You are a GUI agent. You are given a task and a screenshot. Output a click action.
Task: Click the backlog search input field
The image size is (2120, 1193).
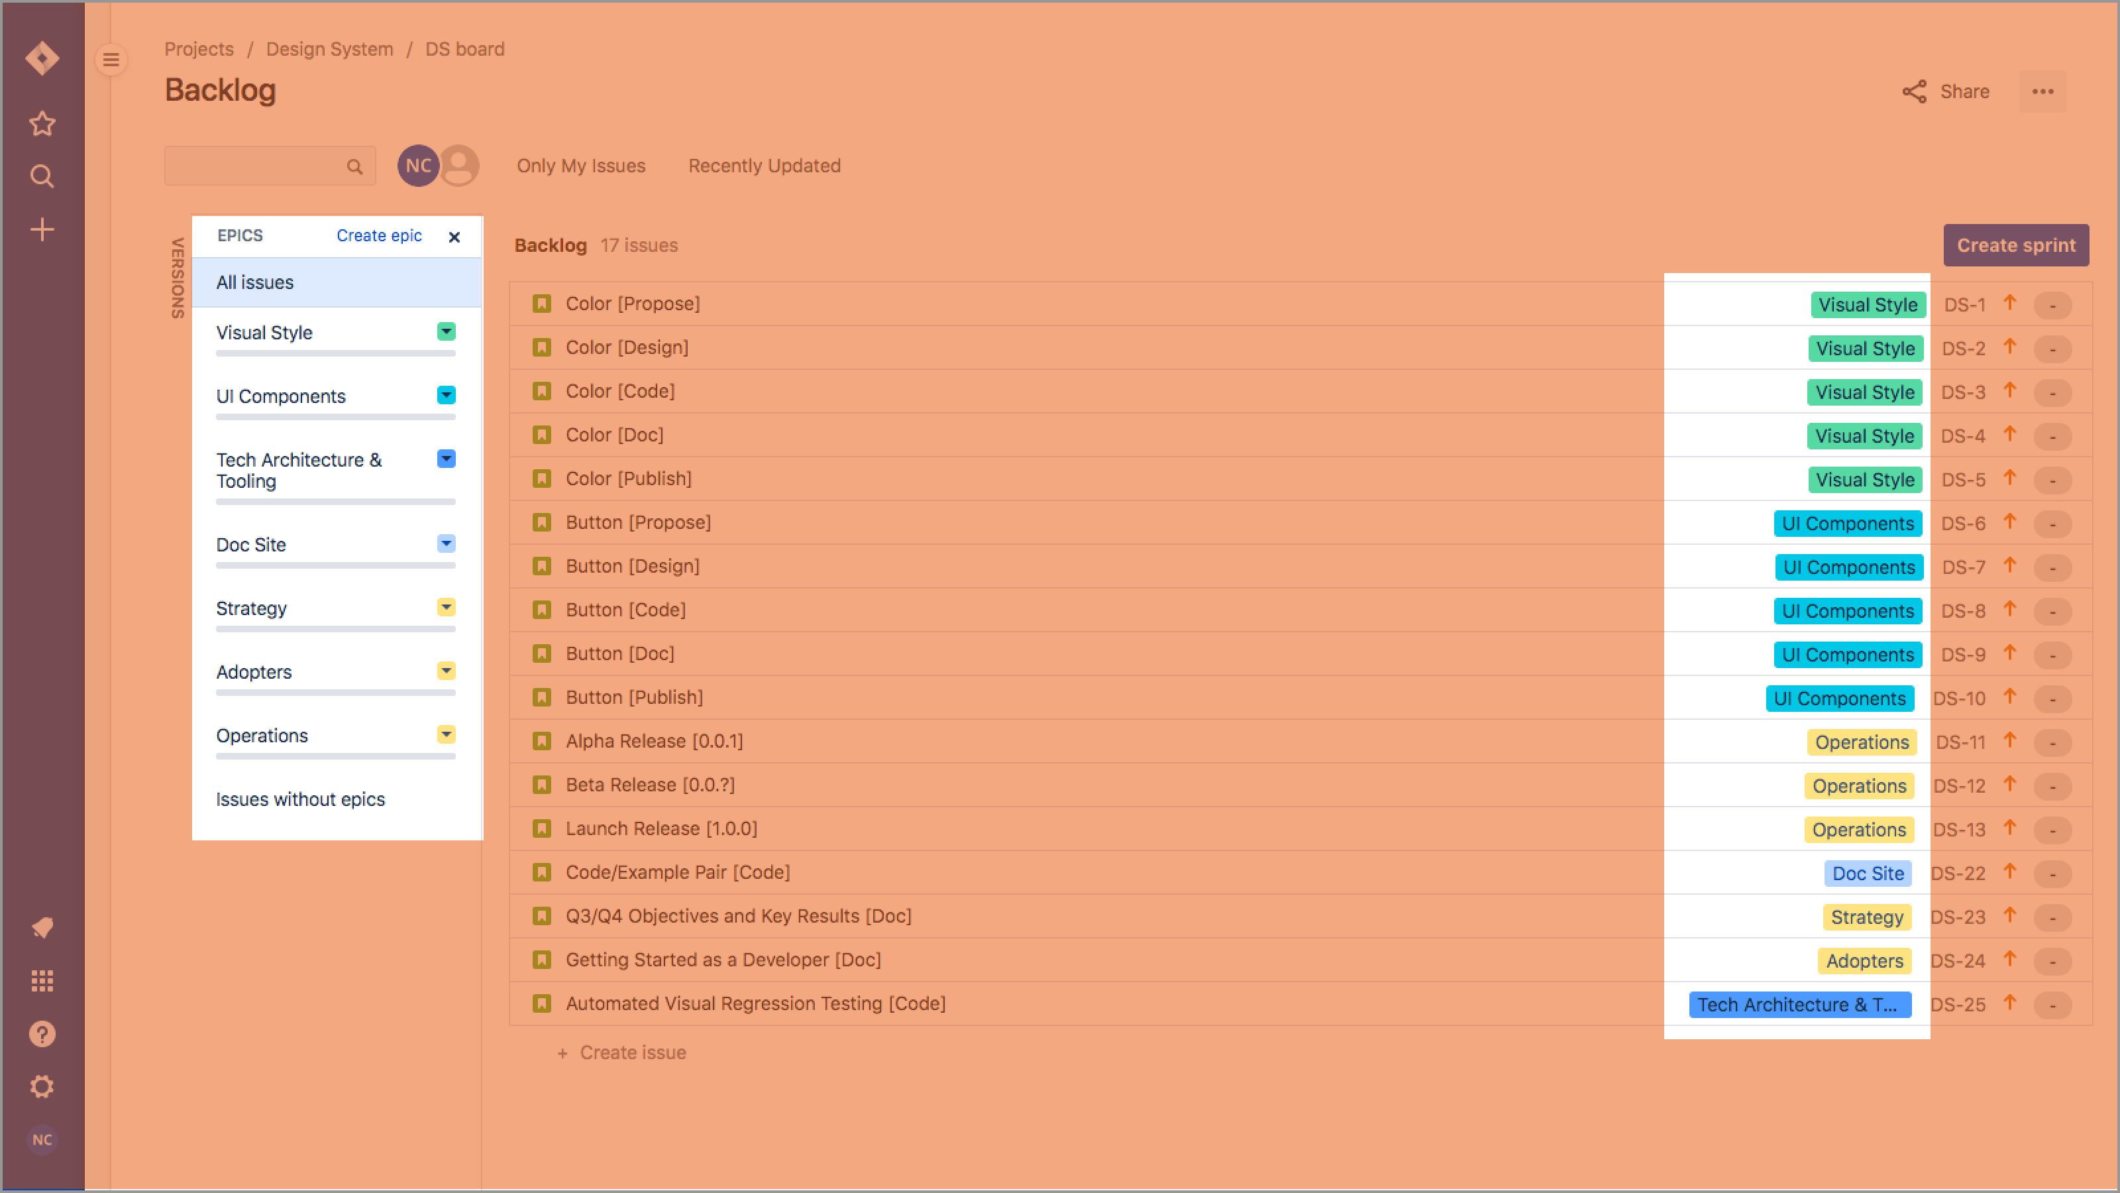click(x=255, y=166)
